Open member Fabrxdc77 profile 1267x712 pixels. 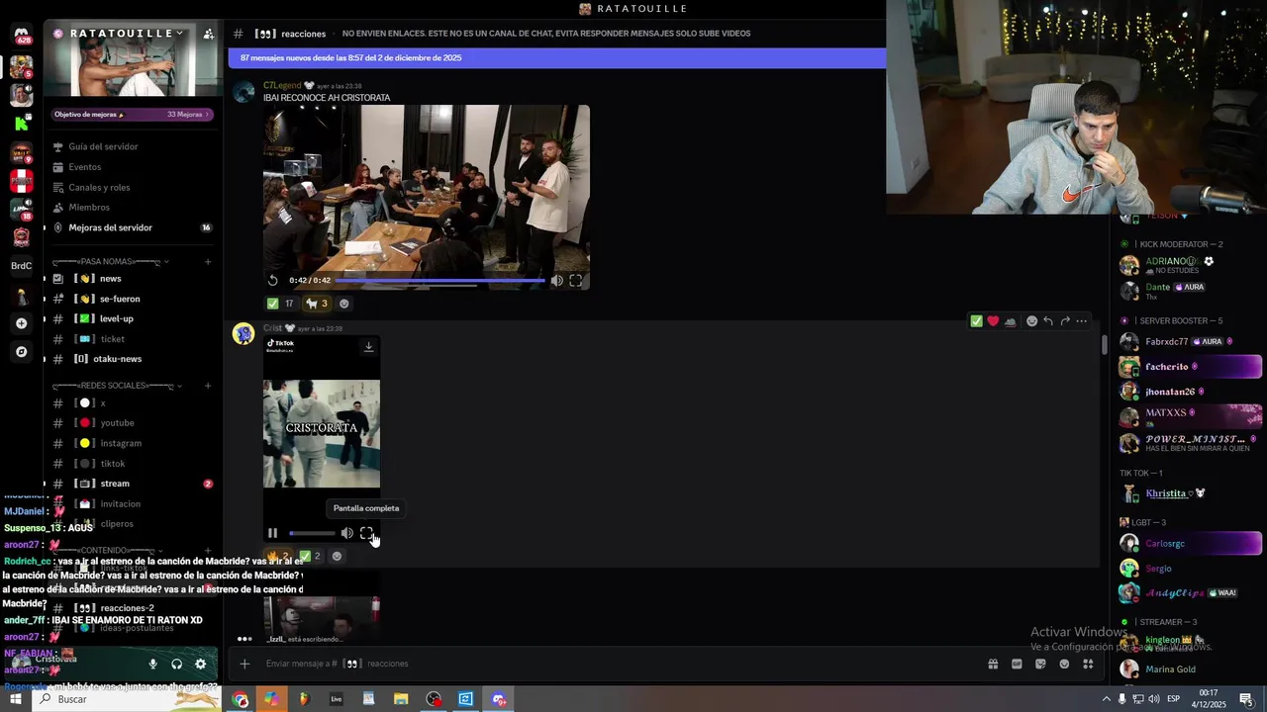click(x=1190, y=341)
